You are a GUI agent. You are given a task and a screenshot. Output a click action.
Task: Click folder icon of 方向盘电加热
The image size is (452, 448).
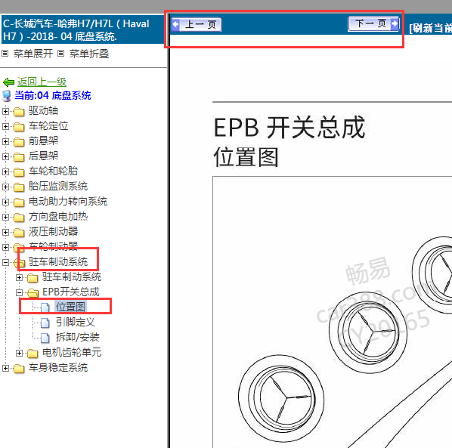pos(19,218)
